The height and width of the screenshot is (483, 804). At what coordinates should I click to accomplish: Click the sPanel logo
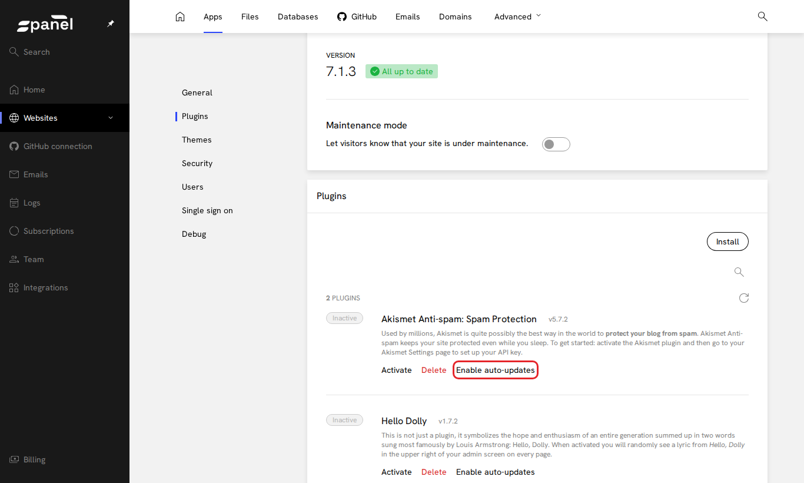(x=45, y=24)
